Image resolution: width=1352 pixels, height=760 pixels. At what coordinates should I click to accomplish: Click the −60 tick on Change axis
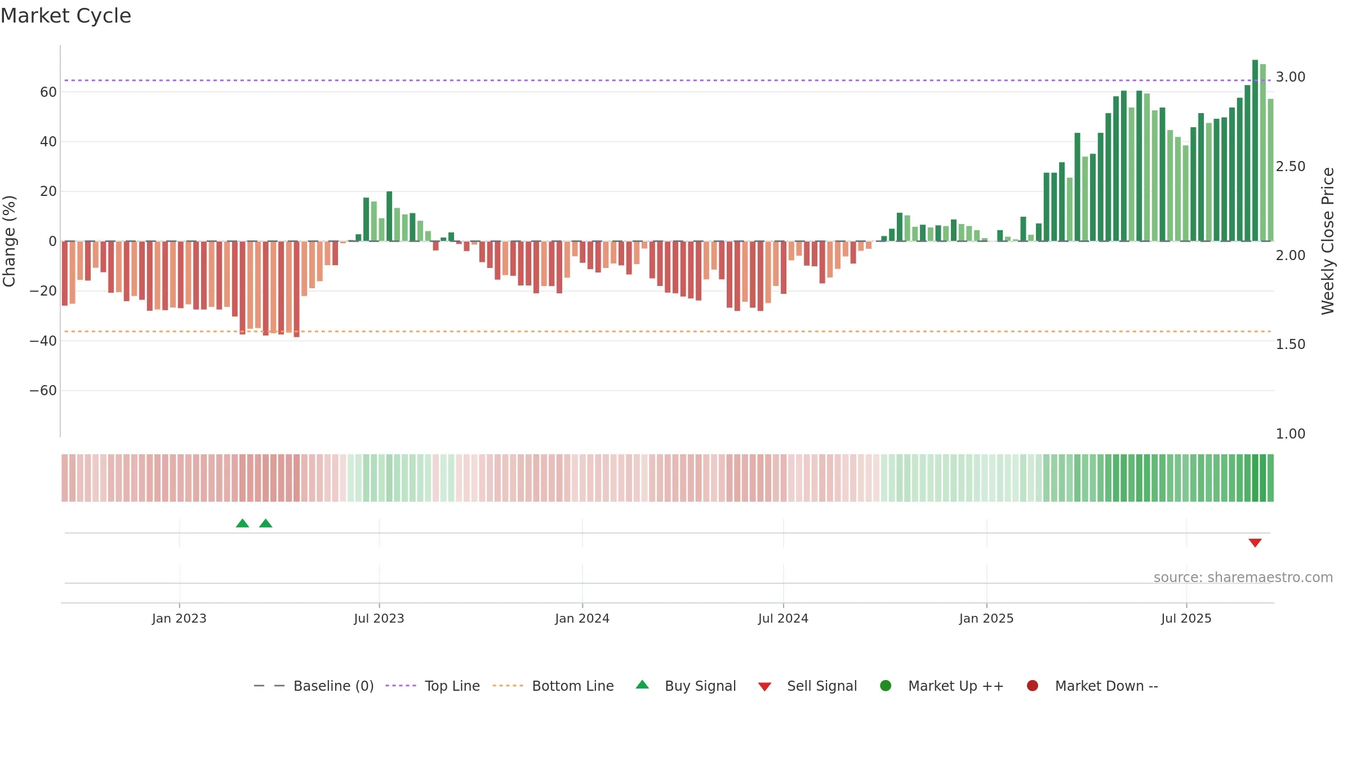43,391
